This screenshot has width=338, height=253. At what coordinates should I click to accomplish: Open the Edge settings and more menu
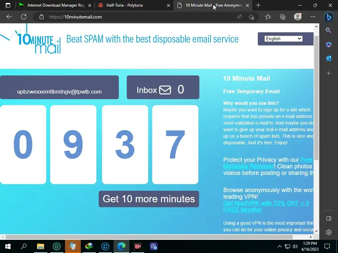[313, 17]
